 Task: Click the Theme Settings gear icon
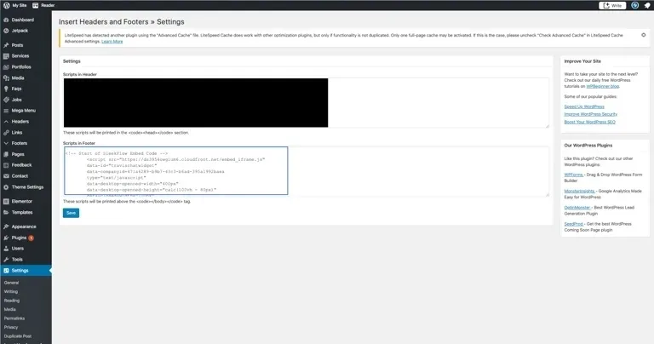pyautogui.click(x=6, y=187)
